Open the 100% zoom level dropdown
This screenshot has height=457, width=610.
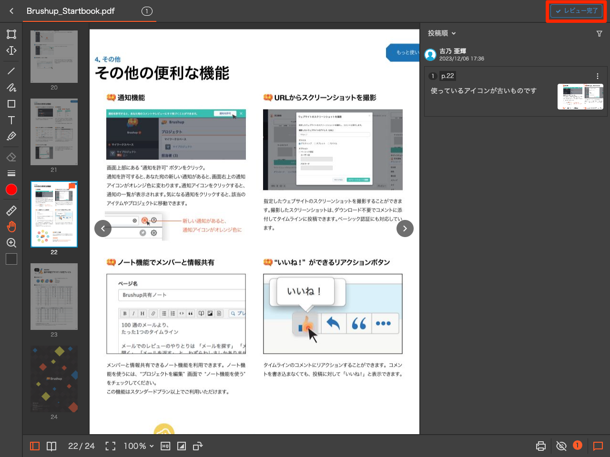tap(138, 446)
